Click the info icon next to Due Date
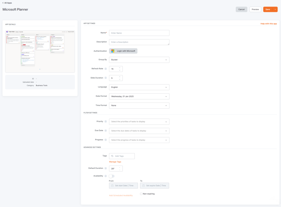 coord(106,130)
